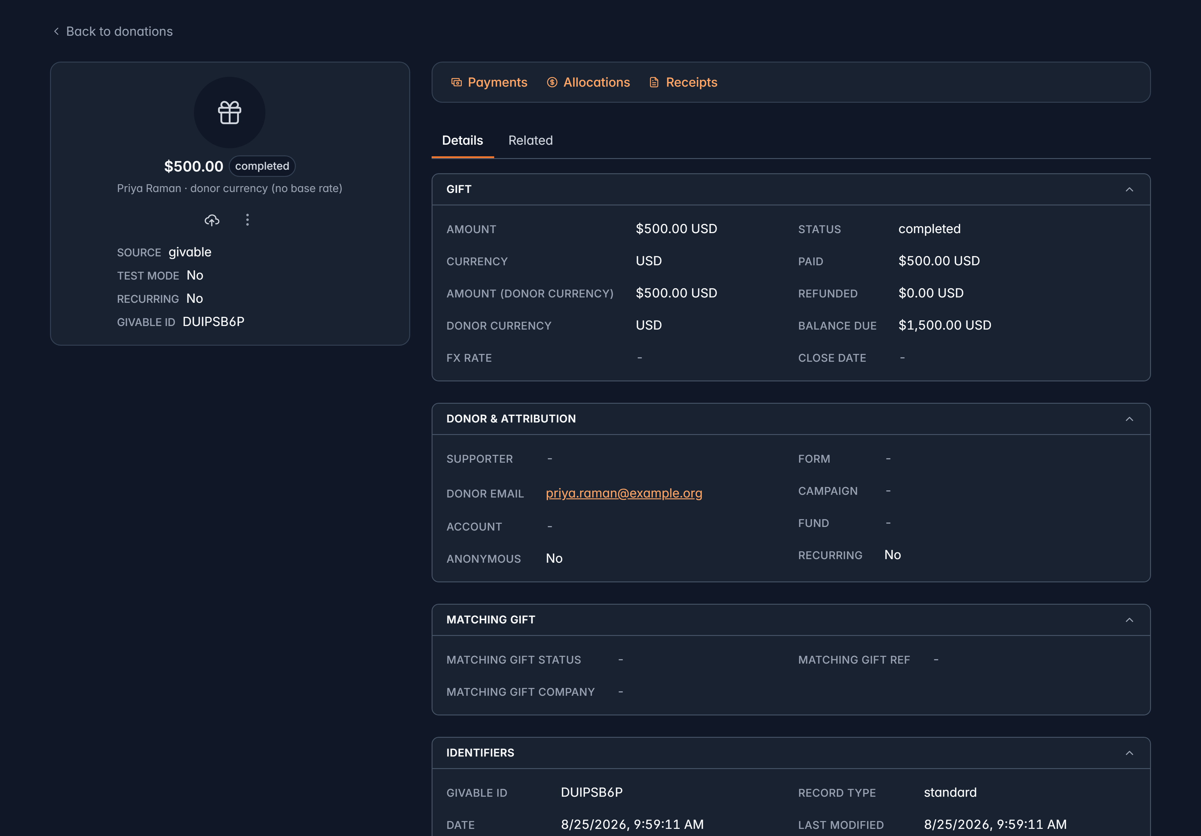Screen dimensions: 1201x836
Task: Collapse the Matching Gift section
Action: click(1129, 620)
